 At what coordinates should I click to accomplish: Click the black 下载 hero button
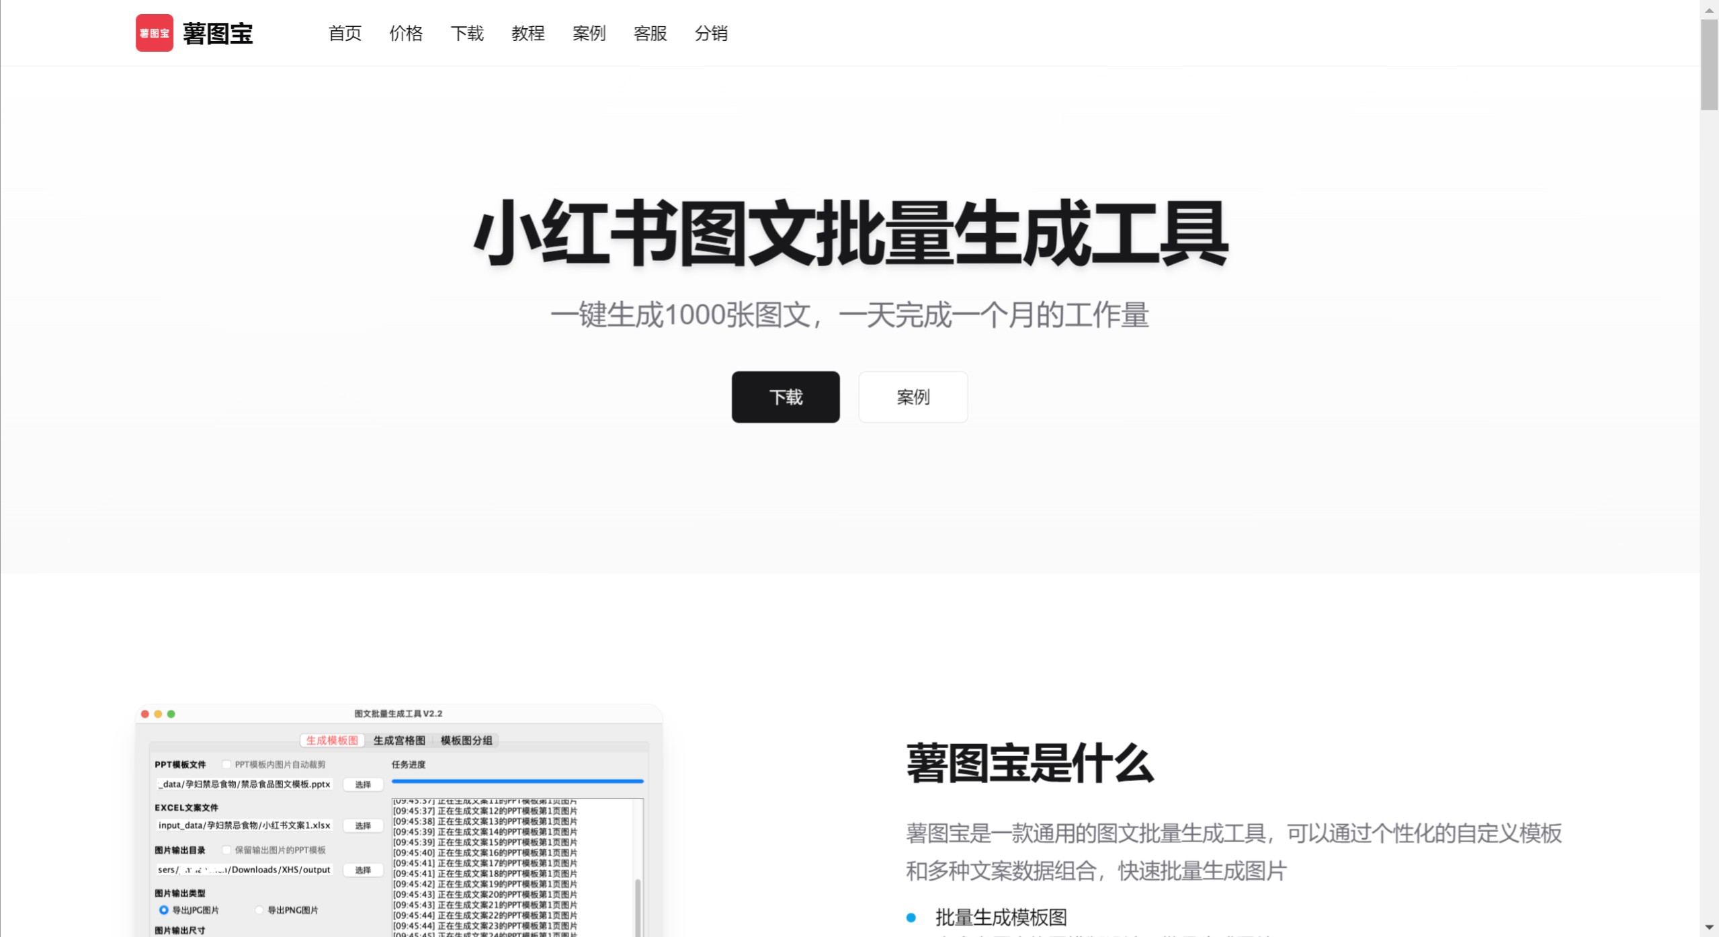(x=785, y=397)
